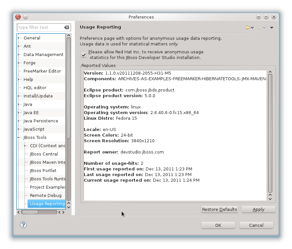Click the Reported Values scroll down arrow

coord(270,199)
